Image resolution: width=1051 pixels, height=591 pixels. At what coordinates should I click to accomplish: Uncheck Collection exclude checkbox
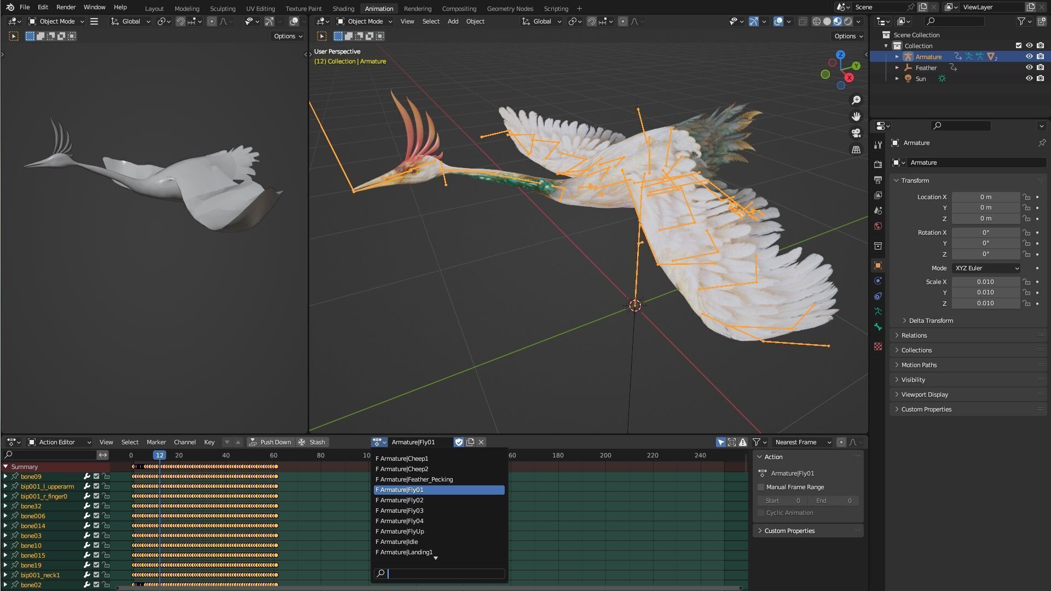[1018, 46]
